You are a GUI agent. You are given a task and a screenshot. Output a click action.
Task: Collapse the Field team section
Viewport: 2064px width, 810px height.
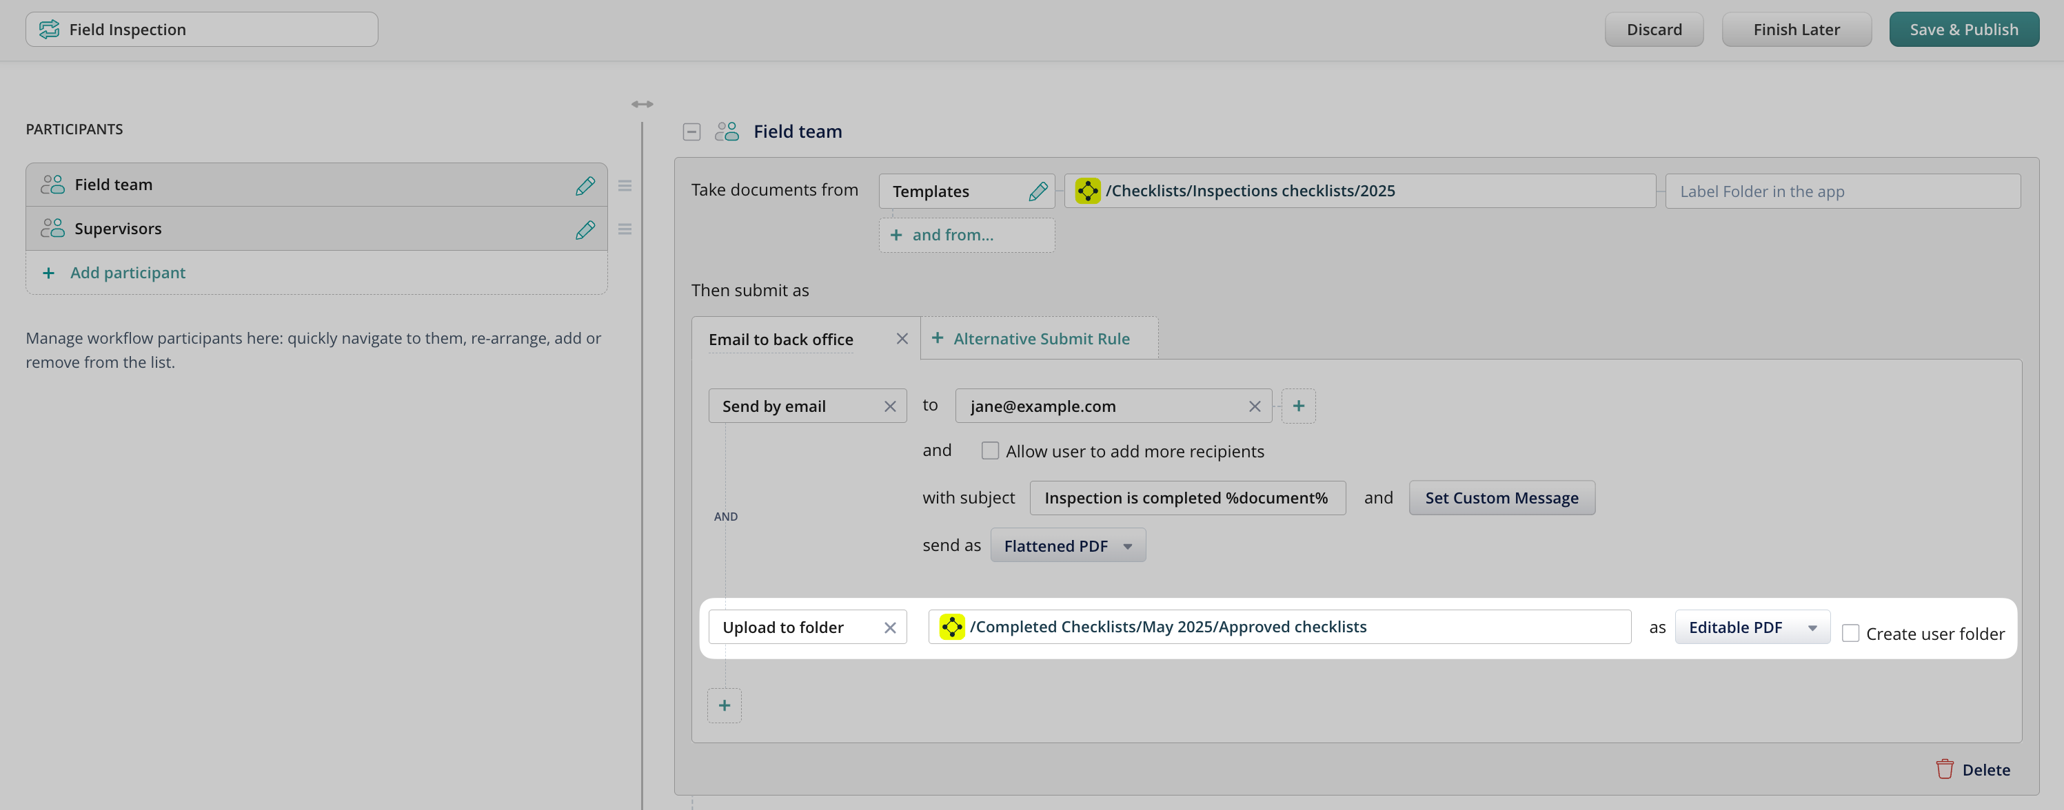(x=691, y=132)
